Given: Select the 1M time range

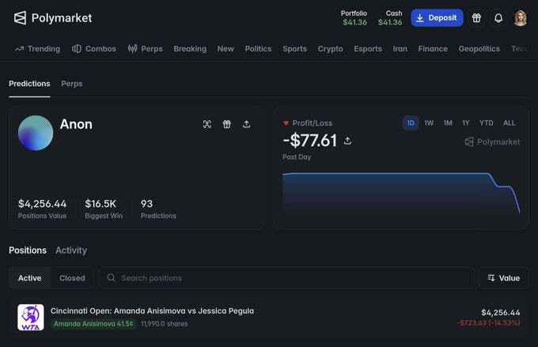Looking at the screenshot, I should [x=448, y=123].
